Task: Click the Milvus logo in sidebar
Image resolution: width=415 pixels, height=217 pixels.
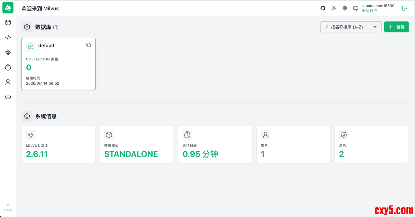Action: pos(8,8)
